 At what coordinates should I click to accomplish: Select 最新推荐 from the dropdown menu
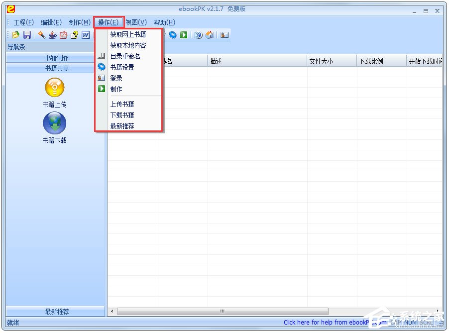[x=128, y=126]
